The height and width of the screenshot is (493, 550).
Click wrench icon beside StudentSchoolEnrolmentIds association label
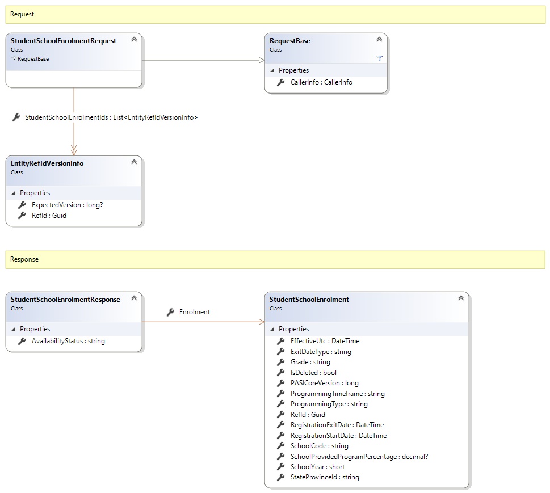pos(16,117)
